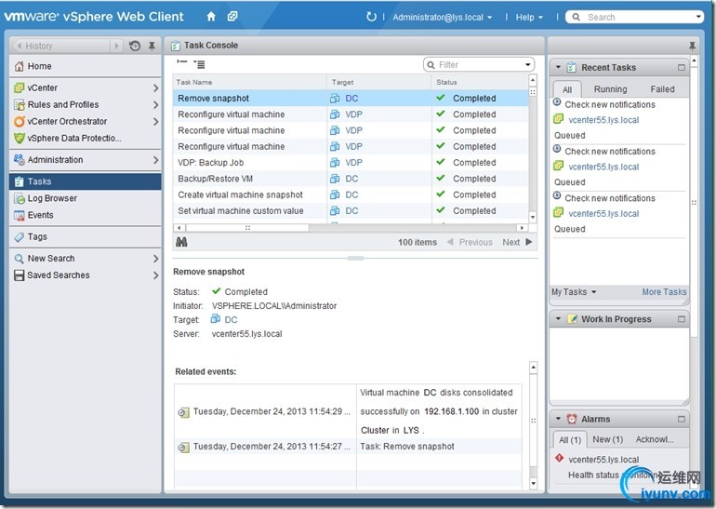Click the Task Name column header

coord(250,82)
